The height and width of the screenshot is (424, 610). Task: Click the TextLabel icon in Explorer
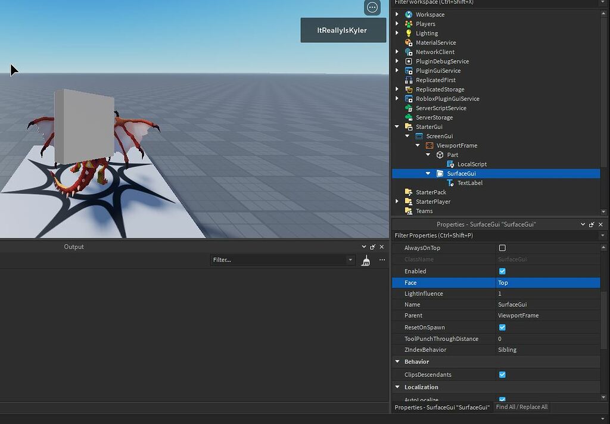[450, 183]
